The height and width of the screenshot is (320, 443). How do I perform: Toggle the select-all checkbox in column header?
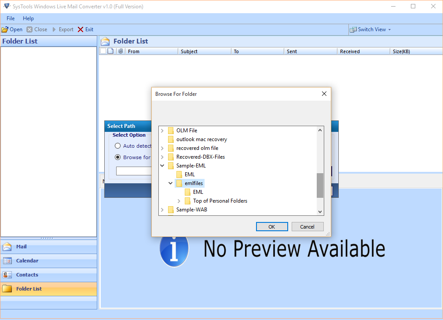(103, 51)
